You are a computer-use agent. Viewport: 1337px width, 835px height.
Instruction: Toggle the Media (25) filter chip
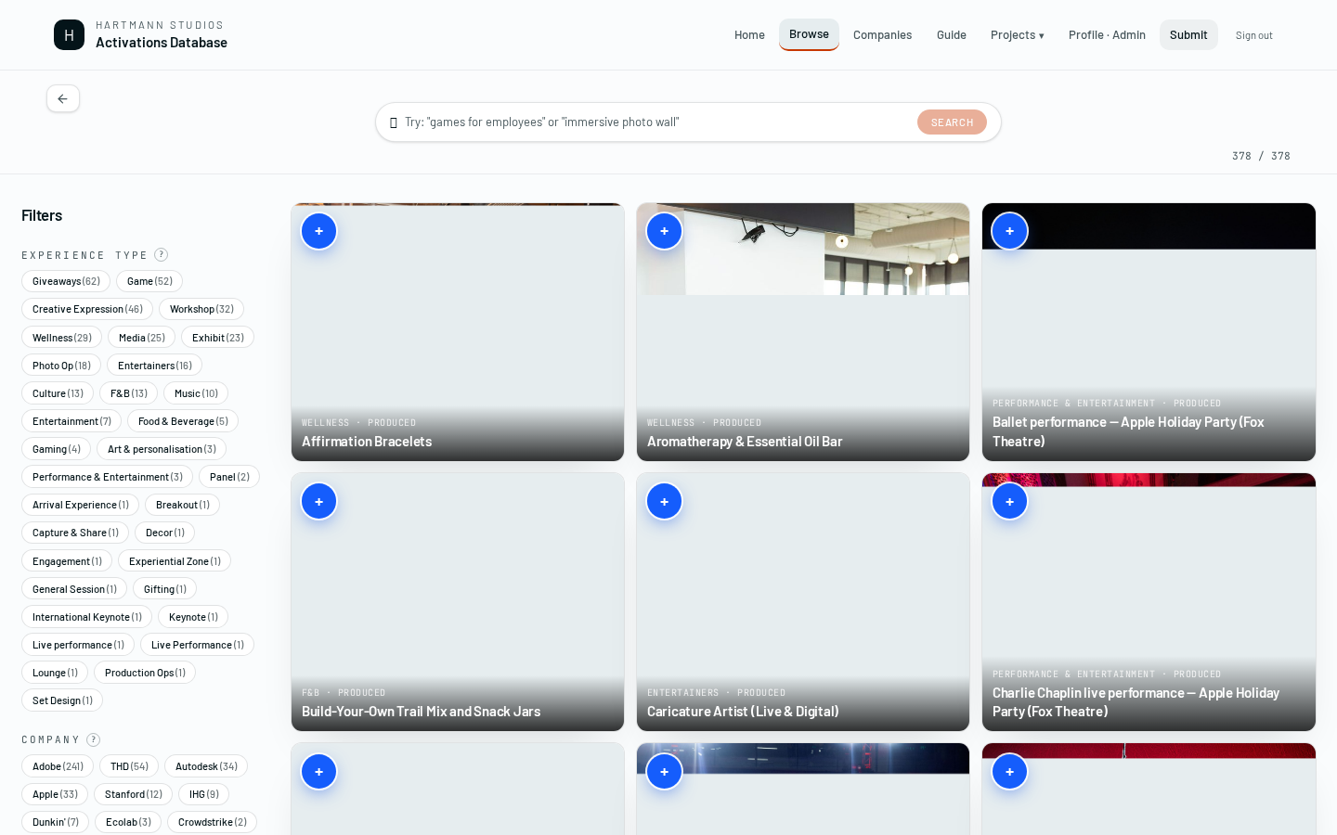(142, 338)
